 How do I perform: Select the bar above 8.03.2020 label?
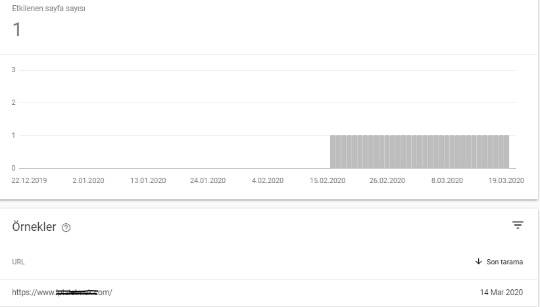coord(447,152)
